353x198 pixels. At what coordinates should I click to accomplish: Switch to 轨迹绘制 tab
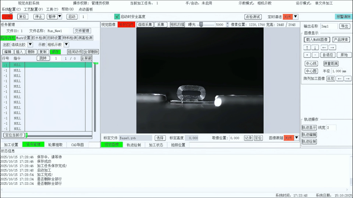[134, 145]
